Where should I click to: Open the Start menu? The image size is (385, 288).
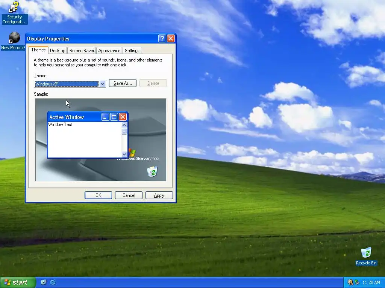[18, 282]
